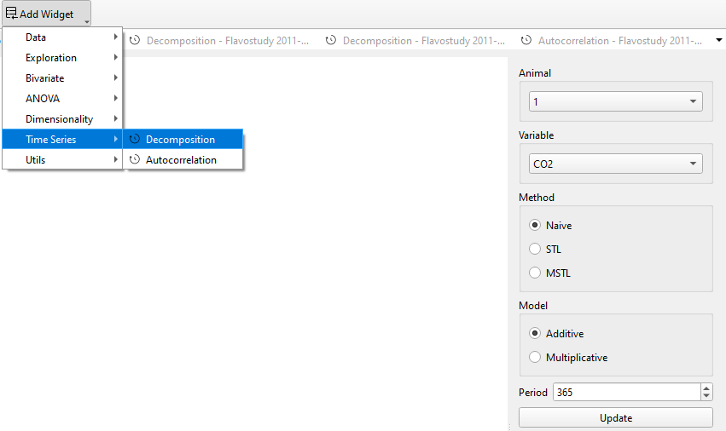Click the Decomposition submenu clock icon
Viewport: 726px width, 431px height.
135,140
